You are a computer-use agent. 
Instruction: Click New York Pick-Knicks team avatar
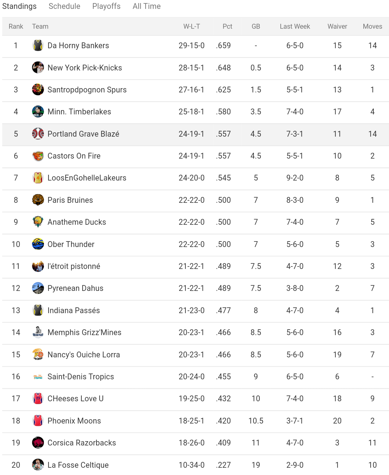38,67
